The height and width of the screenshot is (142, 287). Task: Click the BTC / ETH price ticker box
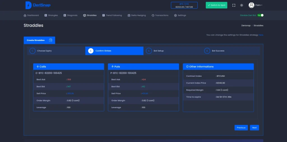184,5
